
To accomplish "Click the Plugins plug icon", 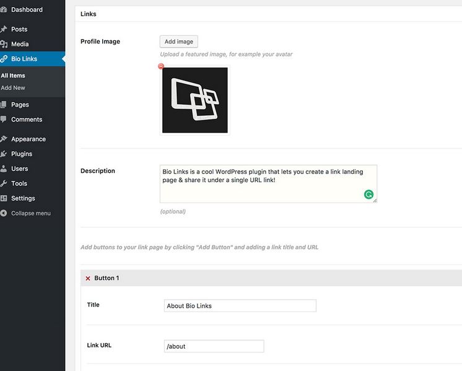I will [4, 154].
